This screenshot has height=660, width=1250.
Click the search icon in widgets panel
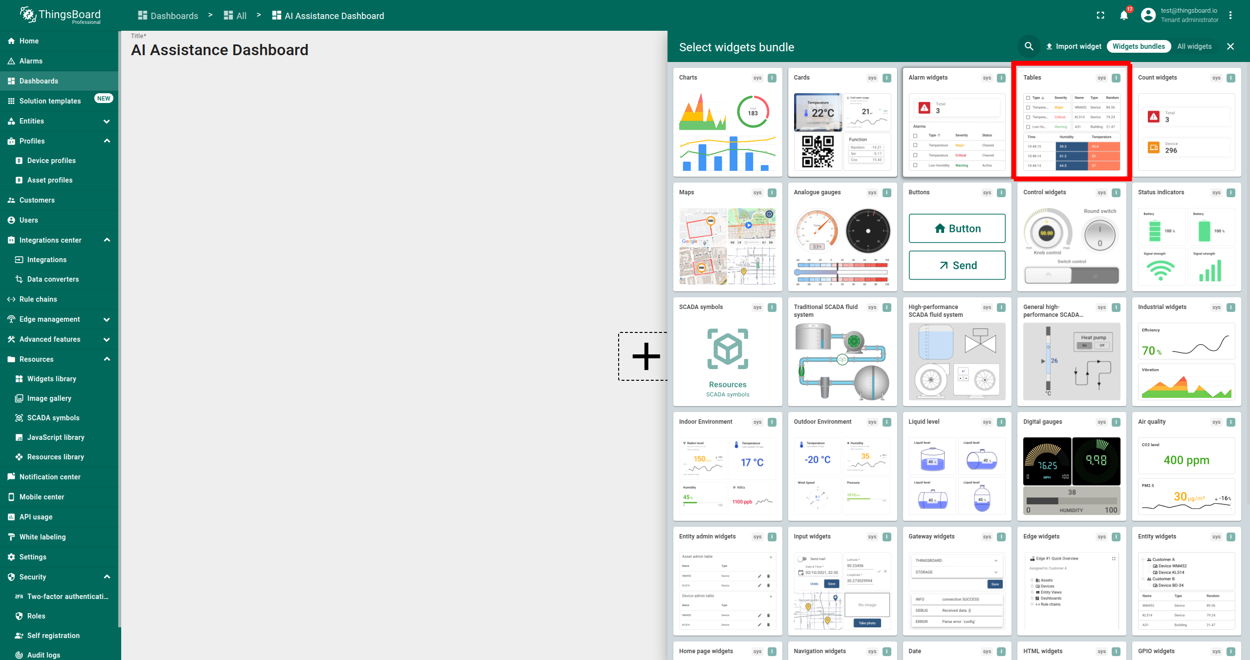click(x=1029, y=46)
